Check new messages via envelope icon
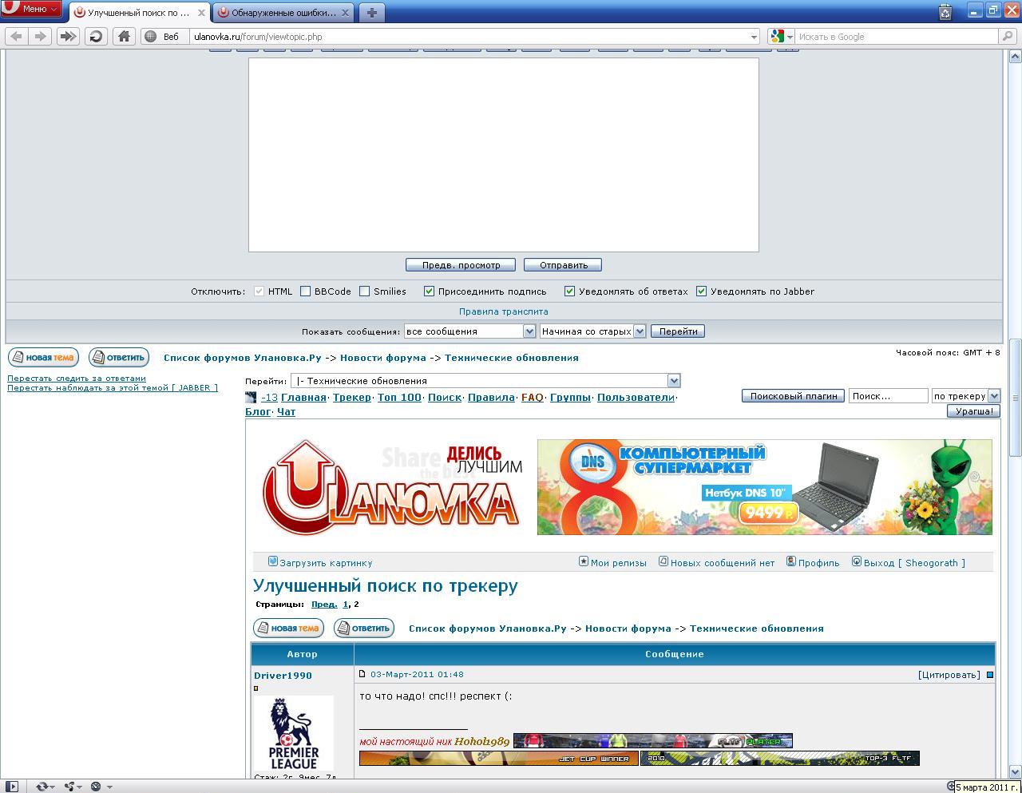The image size is (1022, 793). point(664,561)
